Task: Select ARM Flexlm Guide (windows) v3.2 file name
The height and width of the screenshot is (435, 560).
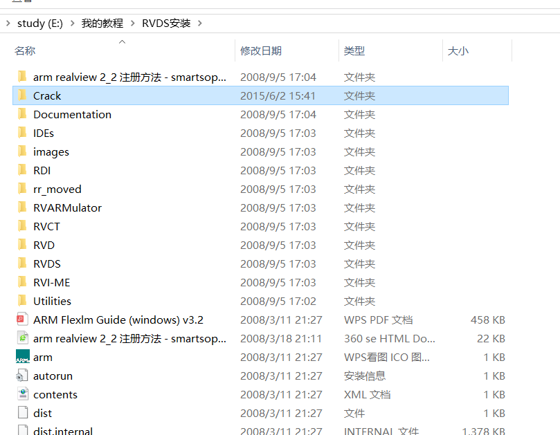Action: 118,320
